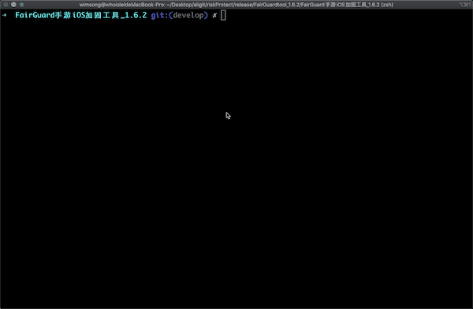This screenshot has width=473, height=309.
Task: Click the '加固工具' text in the prompt
Action: coord(102,15)
